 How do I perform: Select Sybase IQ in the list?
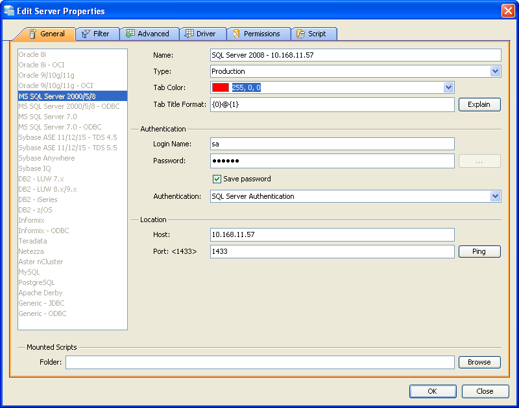click(73, 168)
